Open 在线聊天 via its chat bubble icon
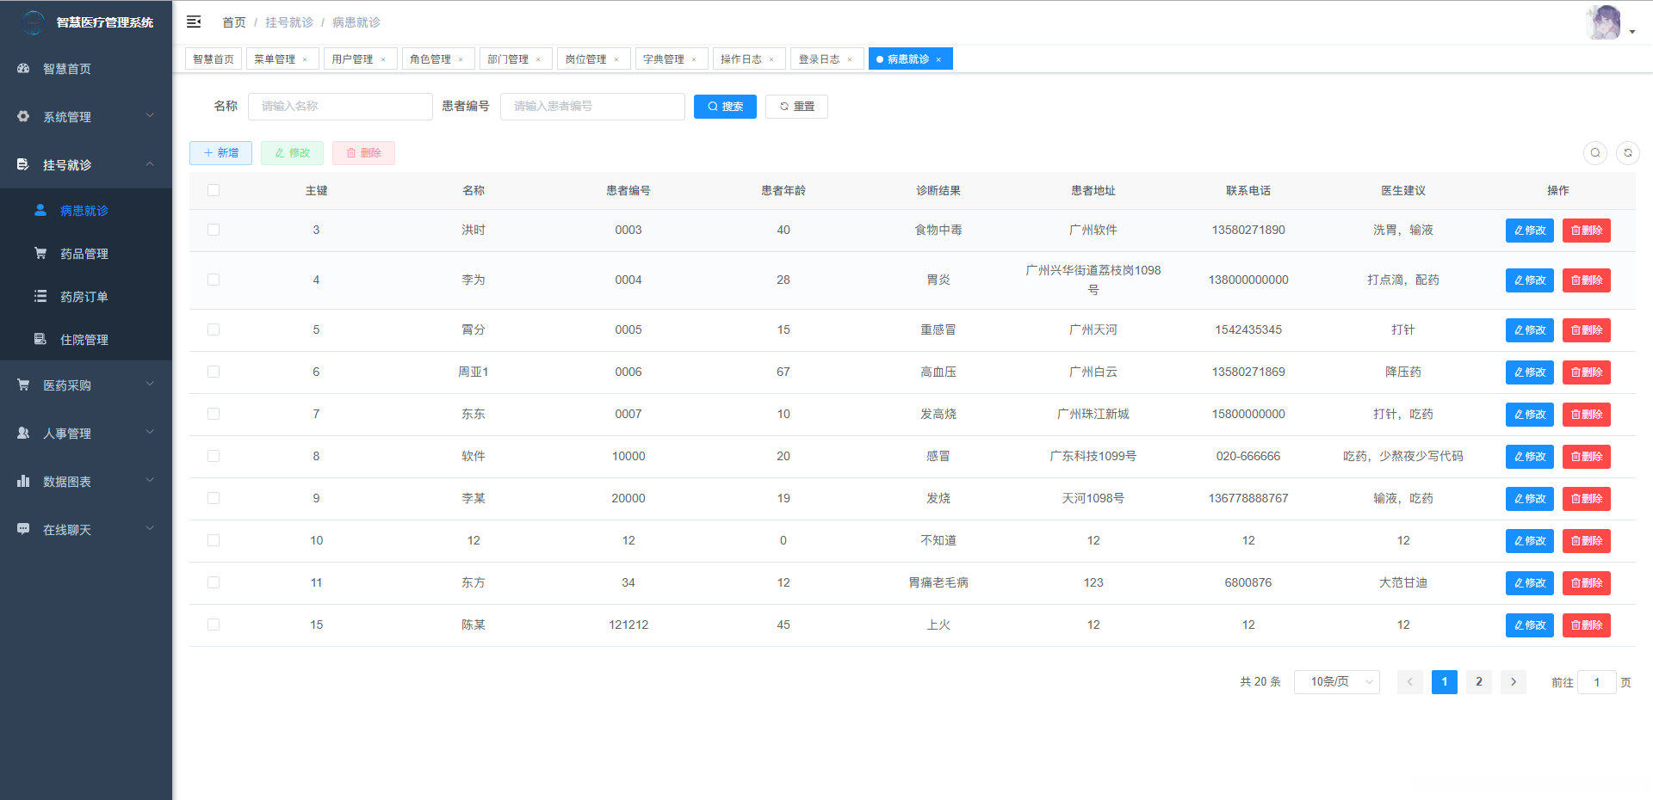The width and height of the screenshot is (1653, 800). 23,529
